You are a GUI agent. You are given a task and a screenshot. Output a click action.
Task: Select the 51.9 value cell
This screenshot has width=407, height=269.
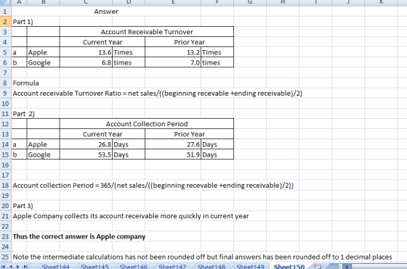pyautogui.click(x=173, y=154)
